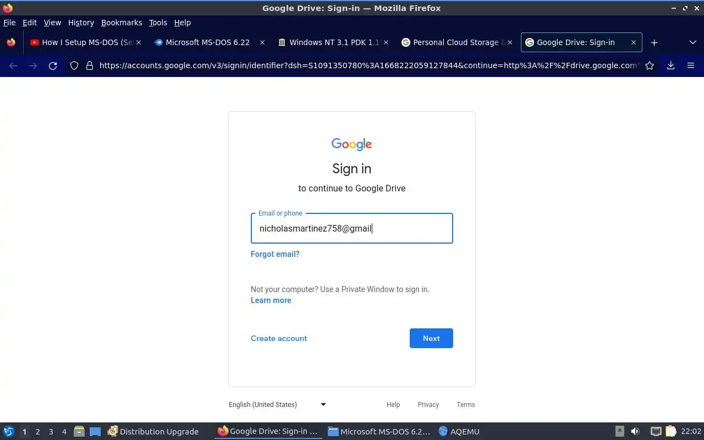The height and width of the screenshot is (440, 704).
Task: Click the browser Back arrow
Action: [x=13, y=65]
